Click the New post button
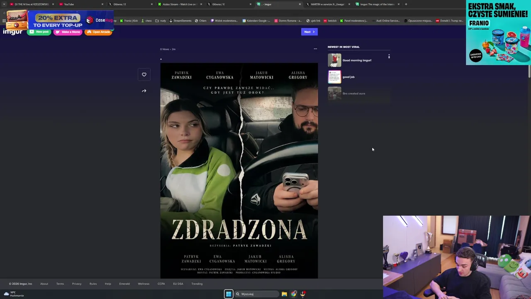 (x=39, y=32)
